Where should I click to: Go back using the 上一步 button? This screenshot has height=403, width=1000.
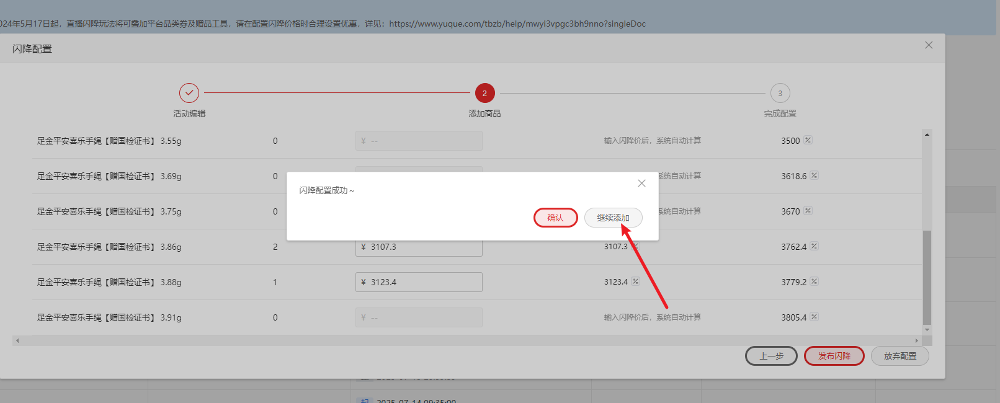771,356
